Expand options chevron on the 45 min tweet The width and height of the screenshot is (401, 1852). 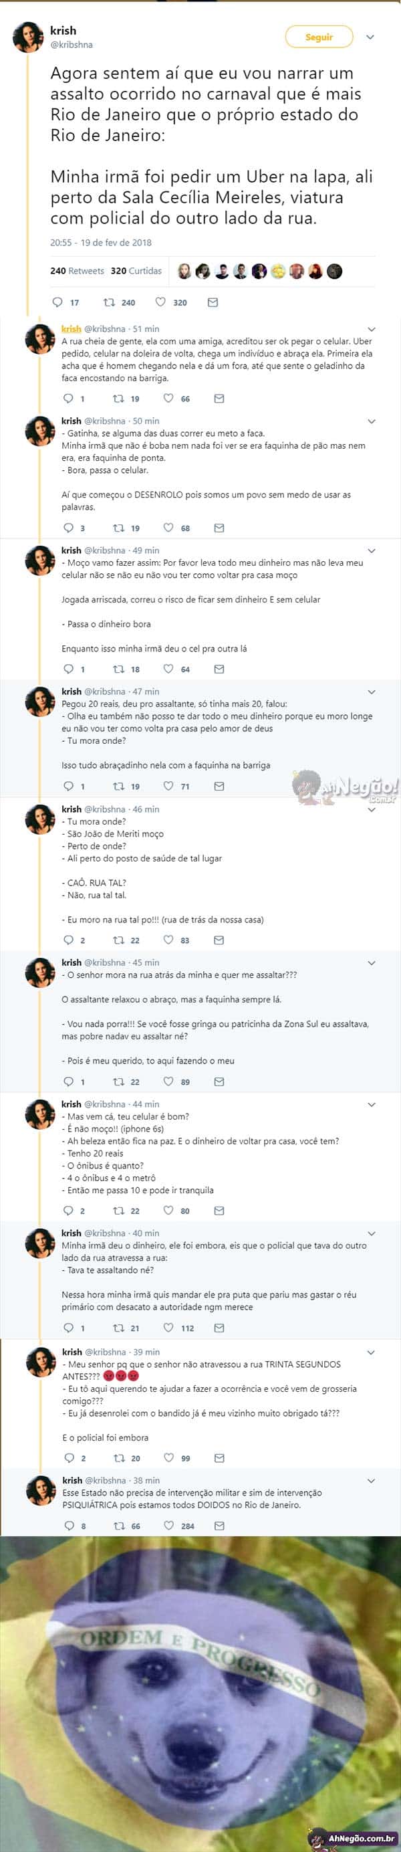click(x=372, y=962)
